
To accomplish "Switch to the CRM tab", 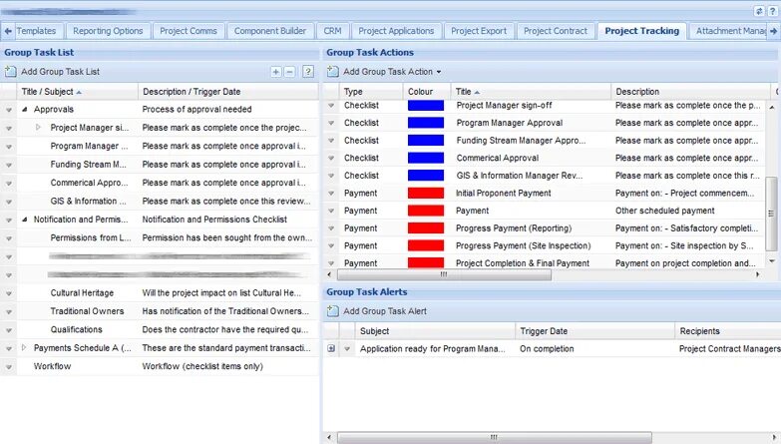I will point(333,31).
